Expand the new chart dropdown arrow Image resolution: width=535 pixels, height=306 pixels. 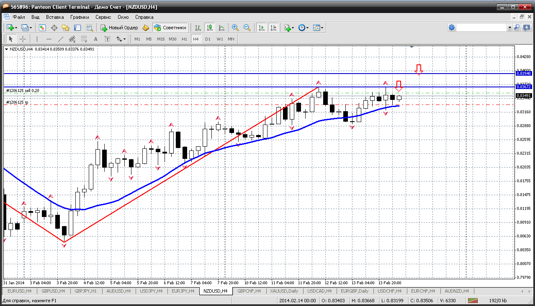point(16,28)
